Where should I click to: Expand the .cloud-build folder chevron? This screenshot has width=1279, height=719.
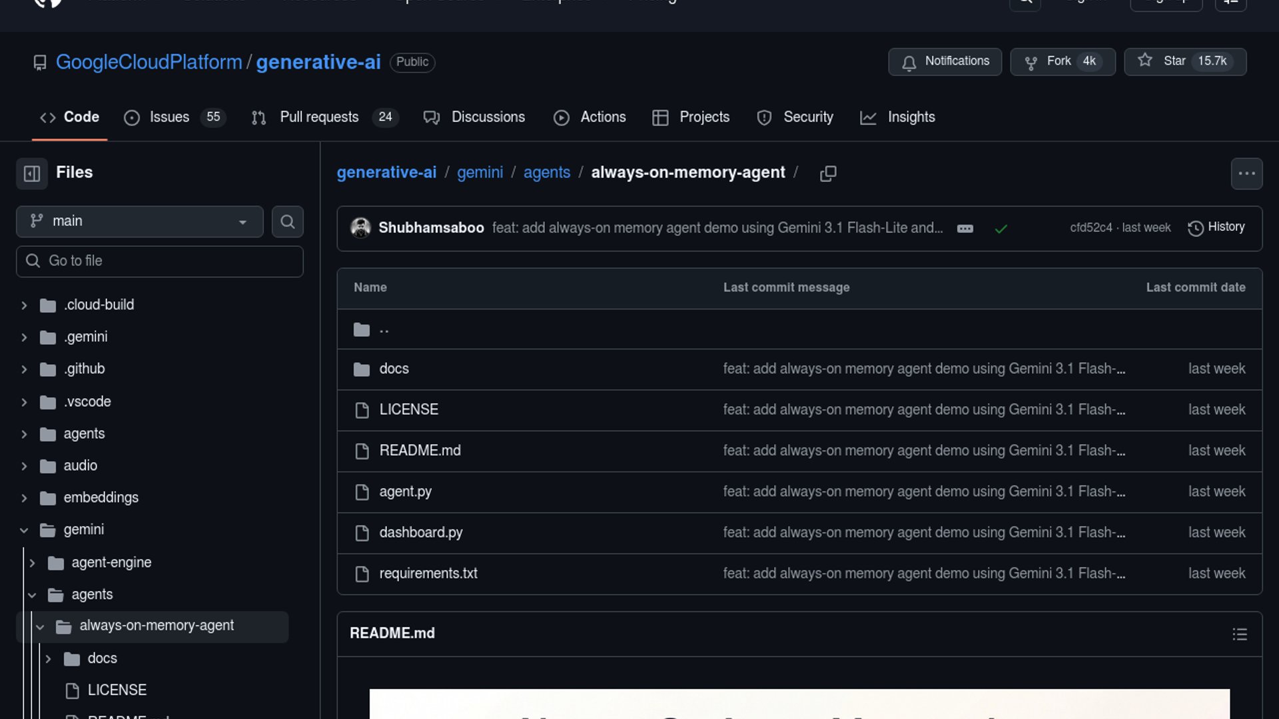(x=24, y=306)
